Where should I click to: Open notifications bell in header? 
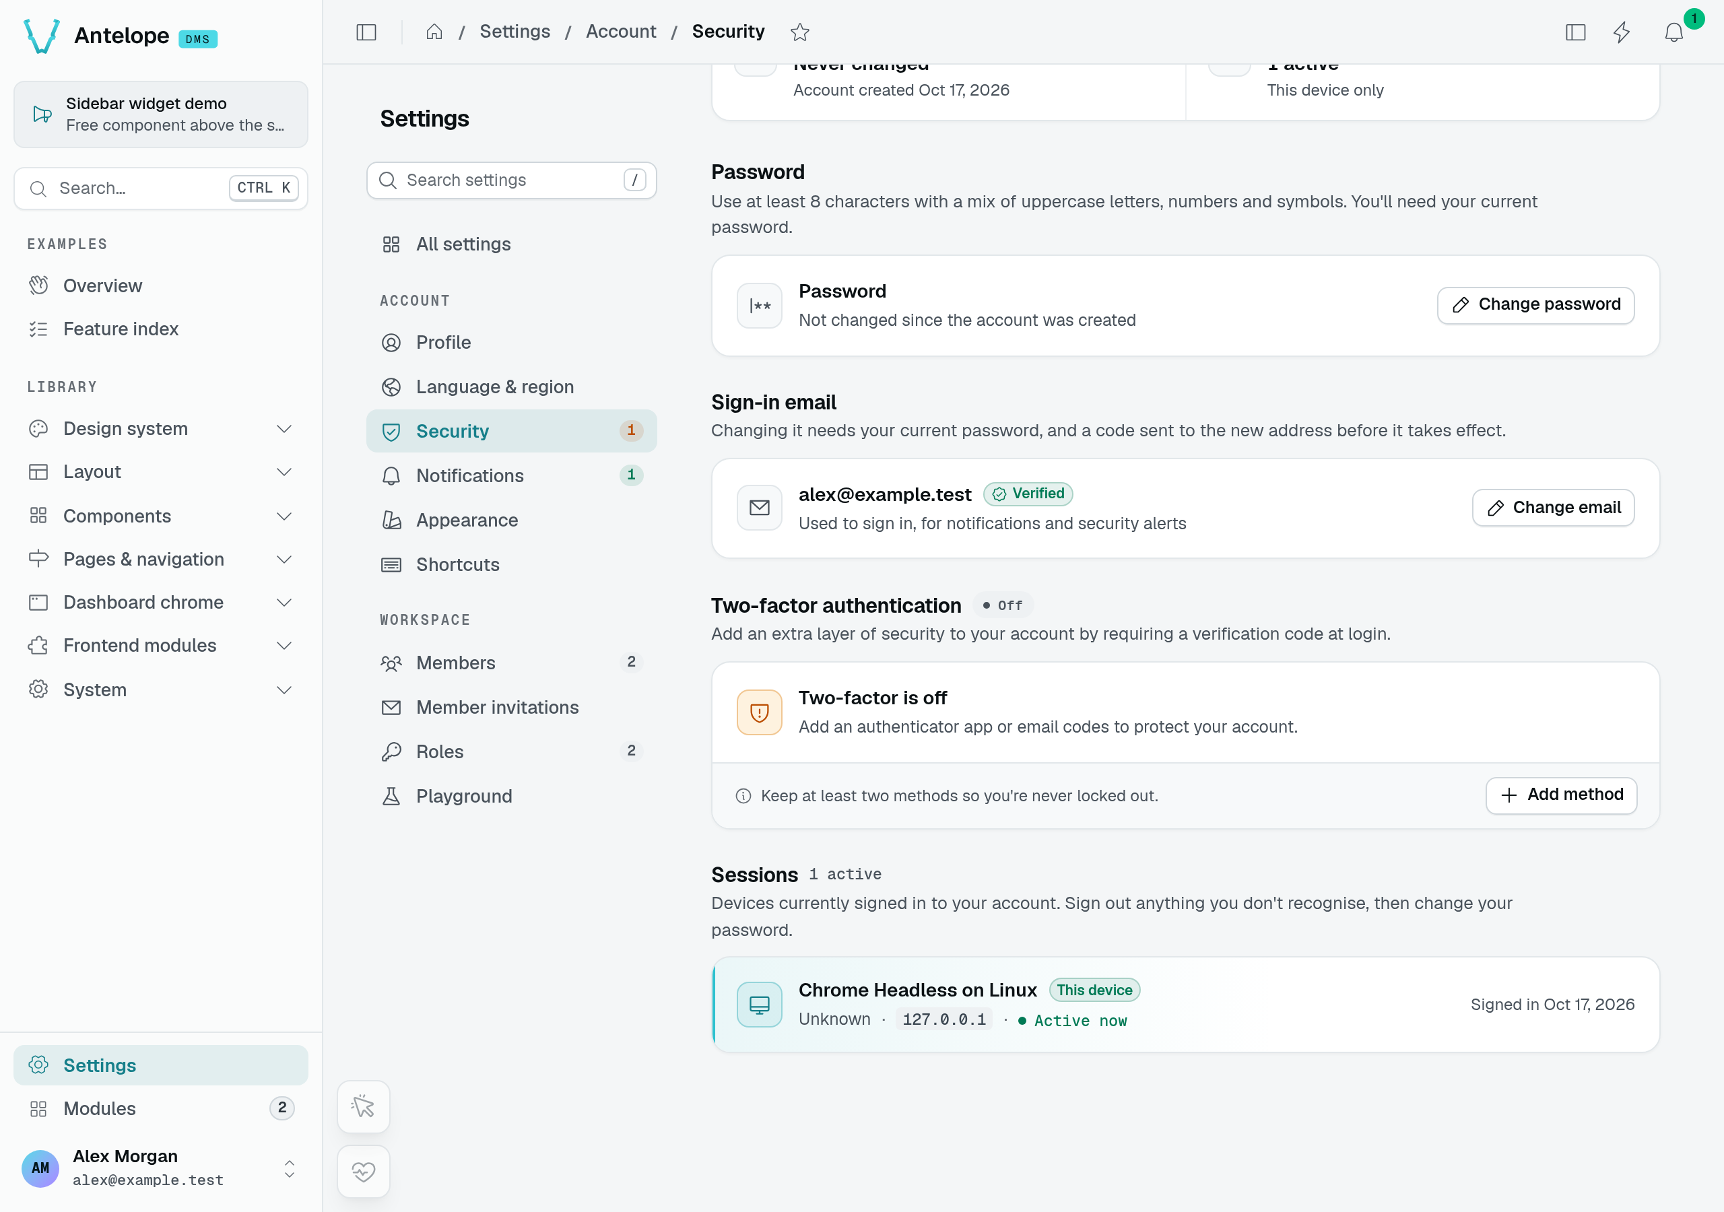coord(1673,32)
